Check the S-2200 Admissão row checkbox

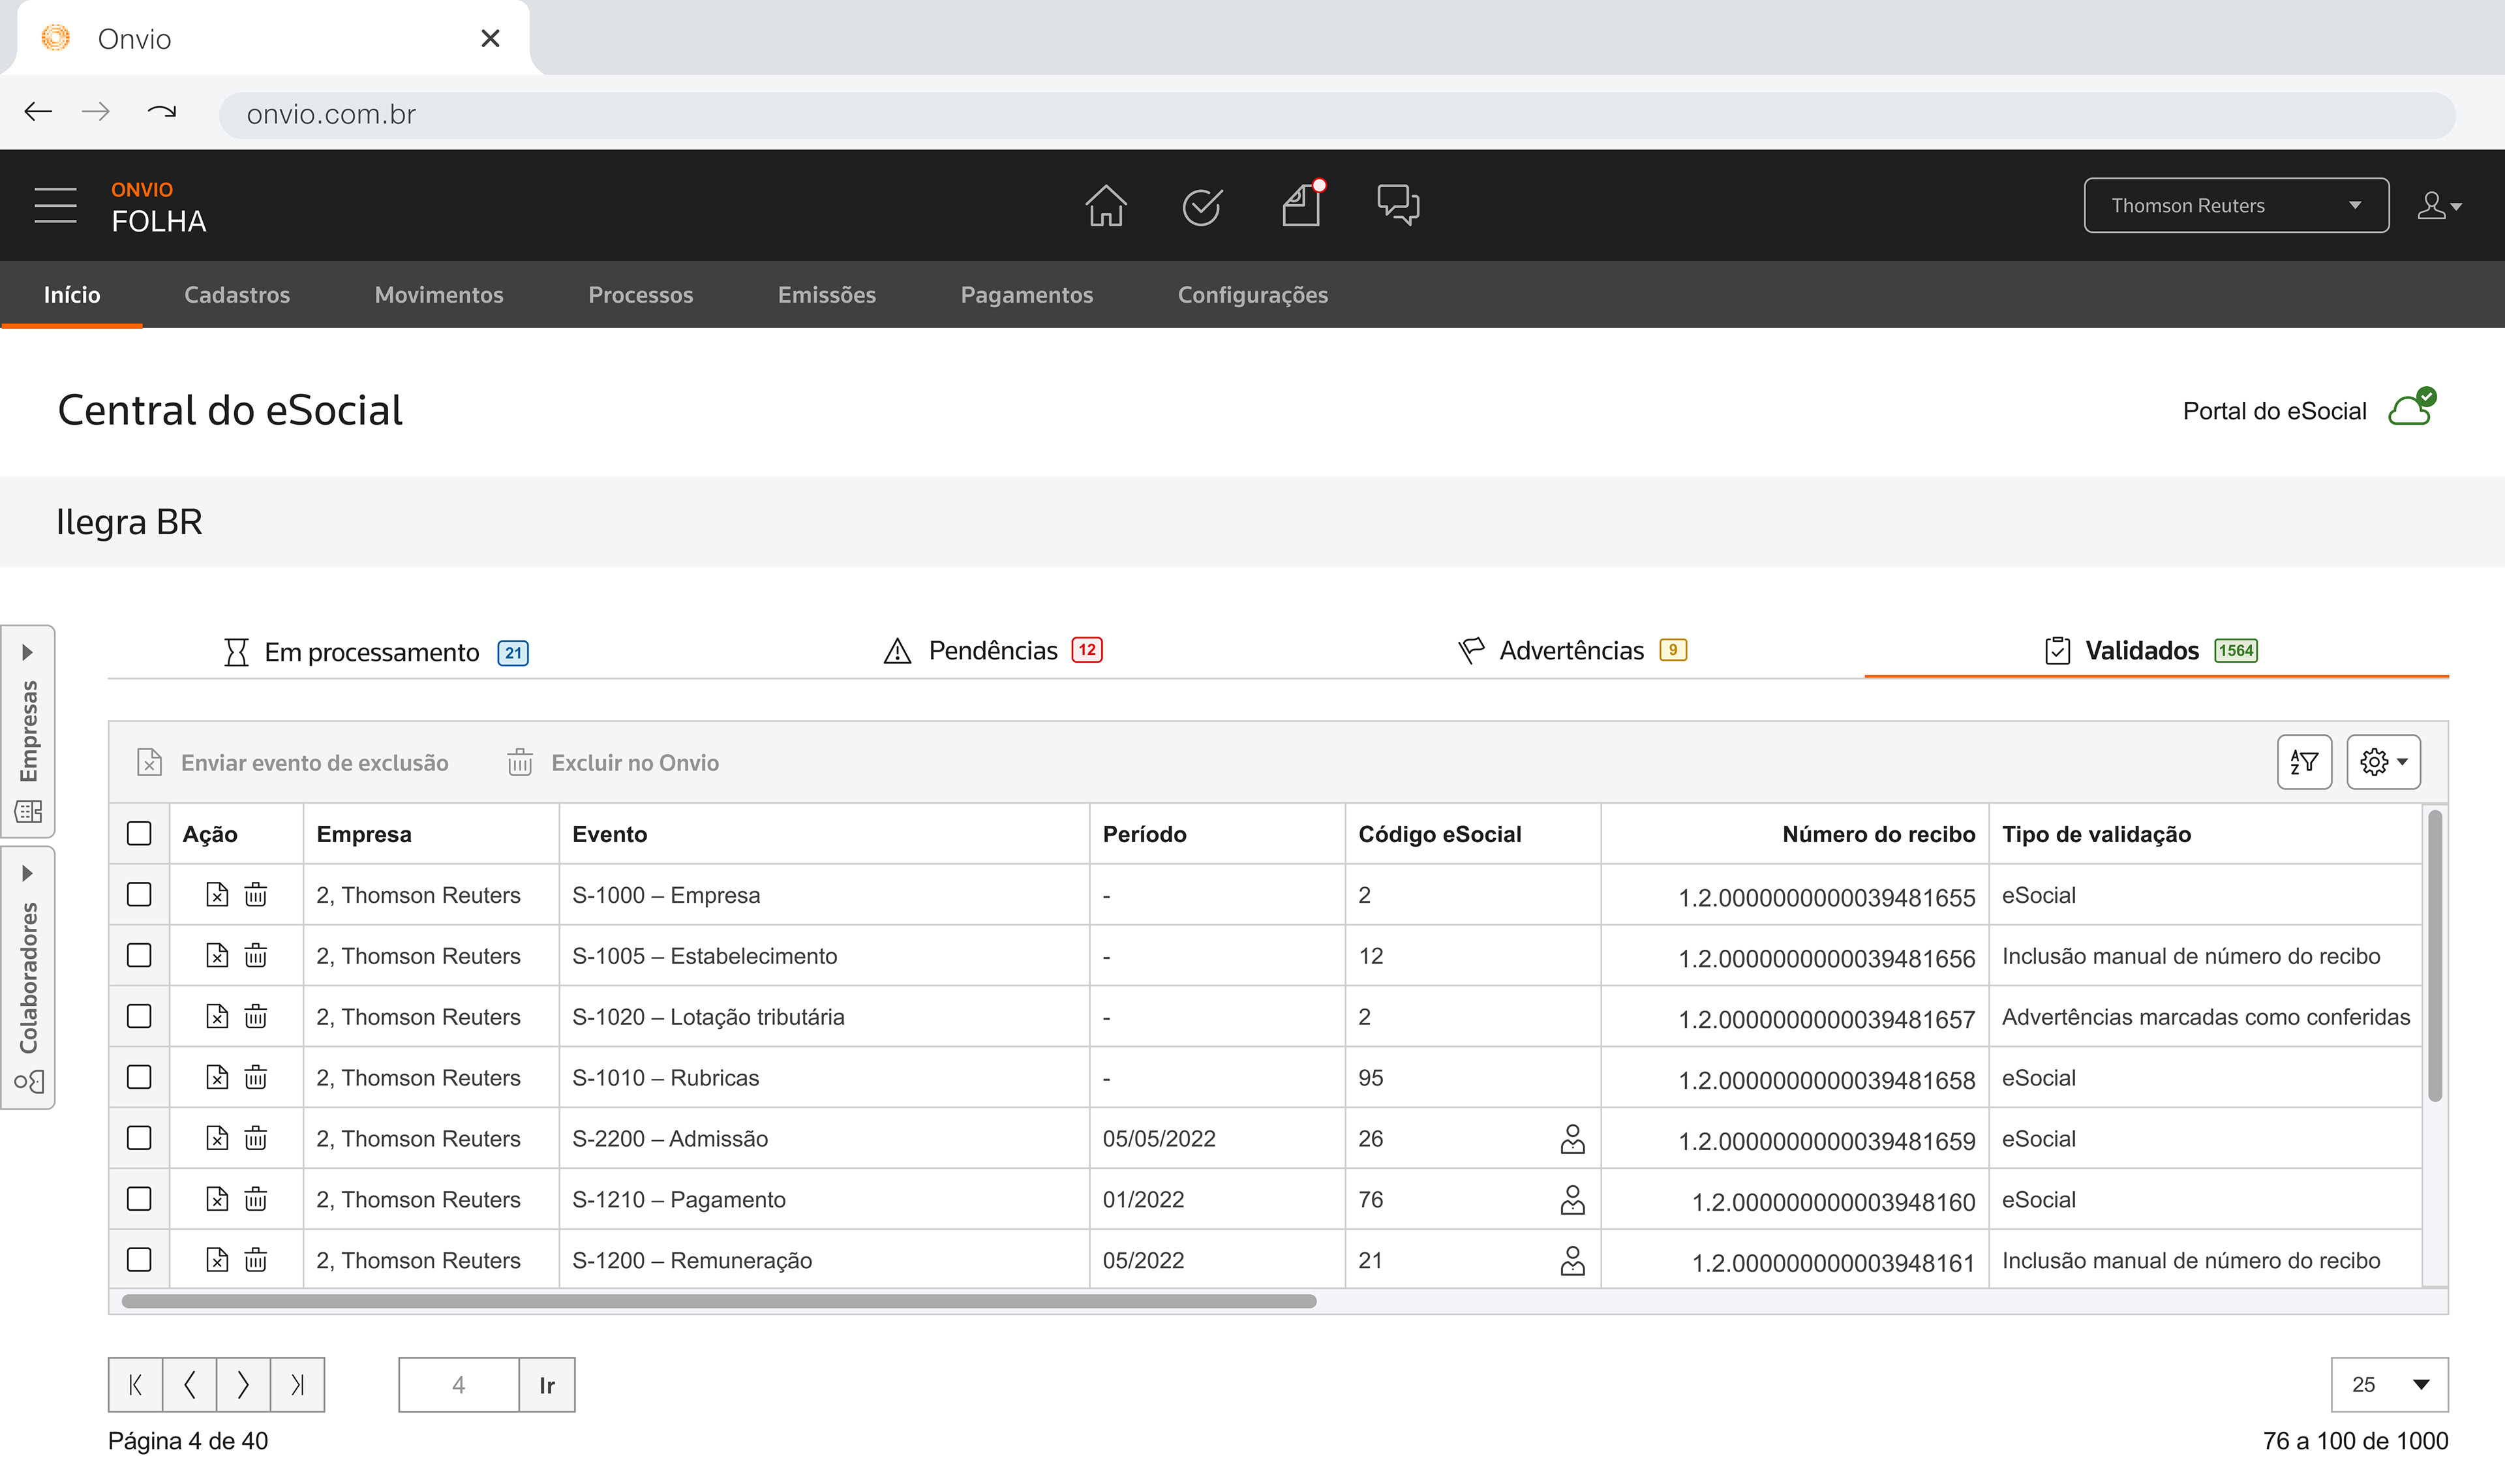pyautogui.click(x=139, y=1138)
